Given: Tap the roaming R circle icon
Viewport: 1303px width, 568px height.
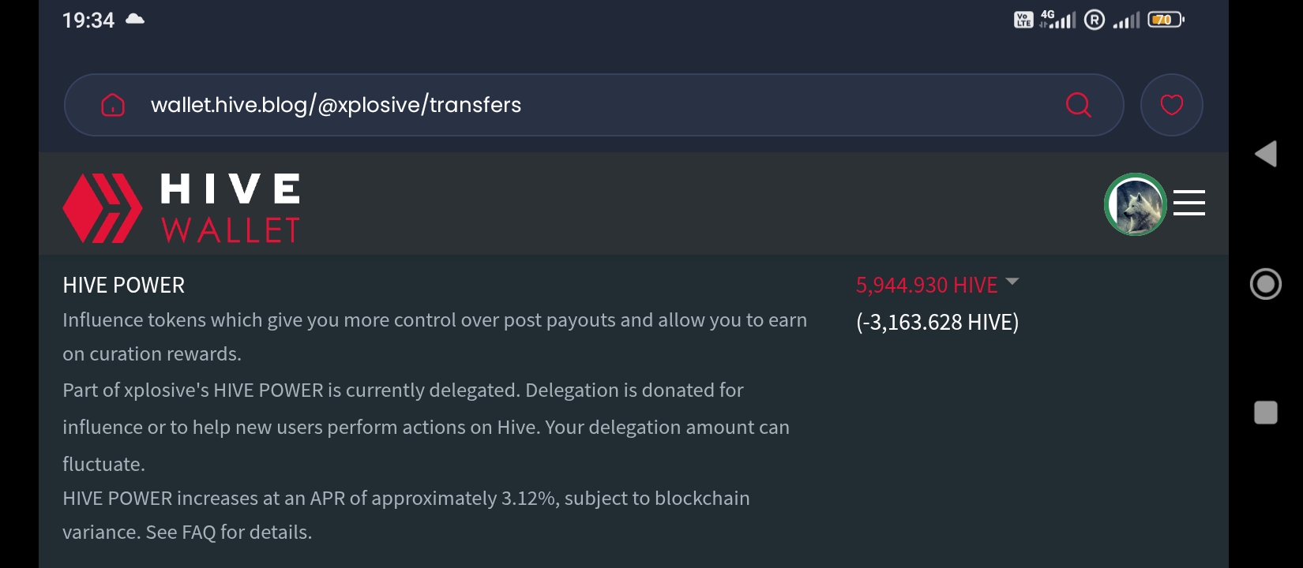Looking at the screenshot, I should [1094, 20].
